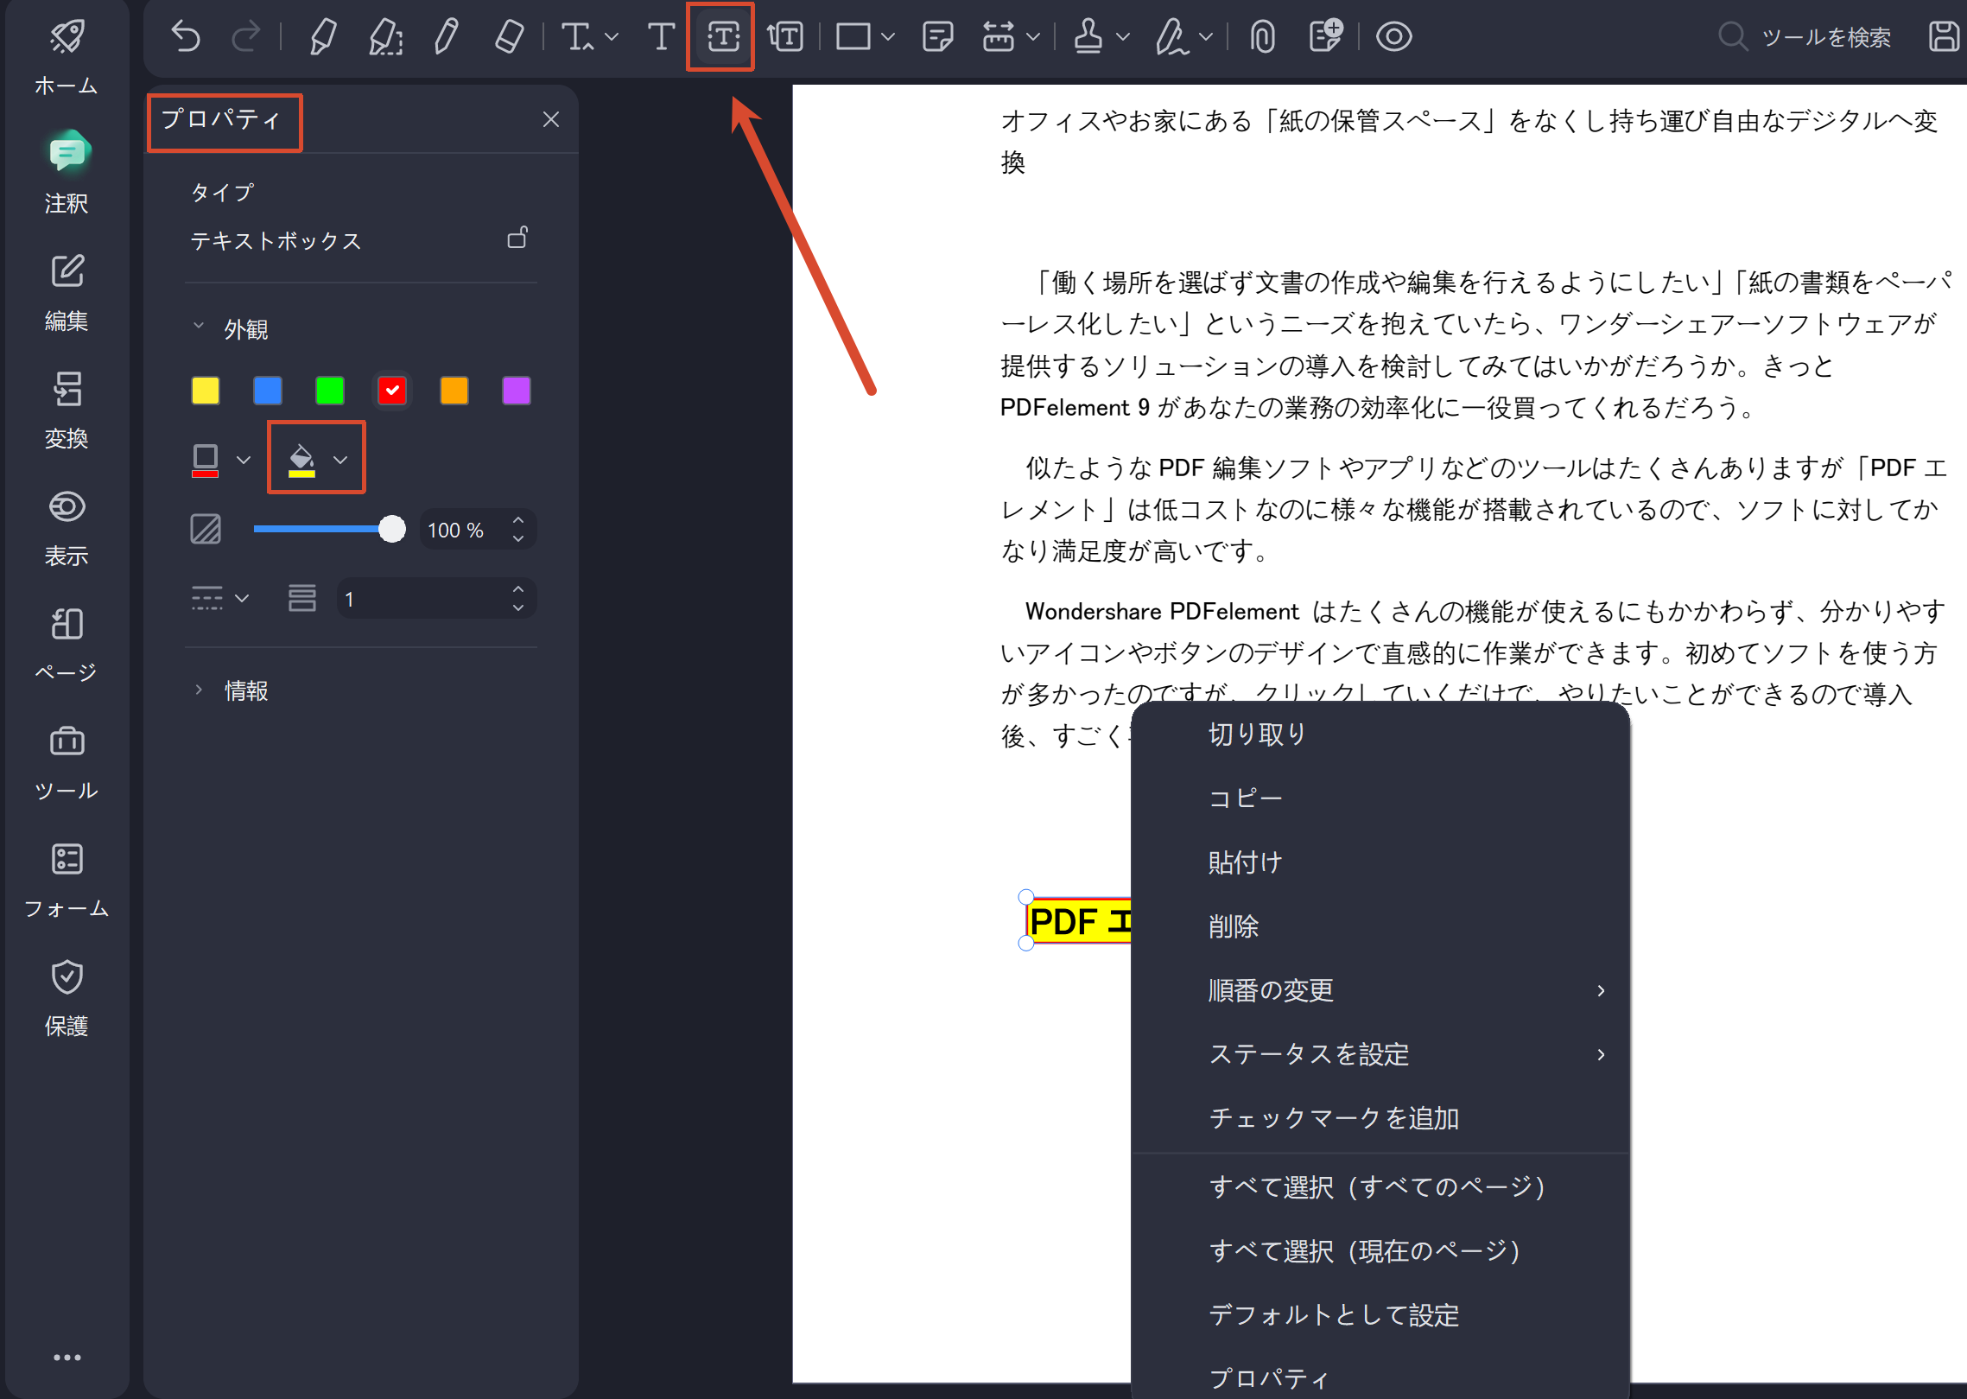Choose デフォルトとして設定 from the context menu
The image size is (1967, 1399).
(x=1380, y=1315)
